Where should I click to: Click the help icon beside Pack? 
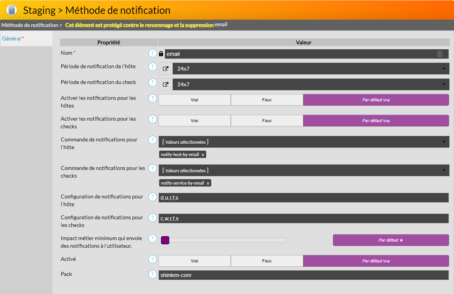click(153, 274)
